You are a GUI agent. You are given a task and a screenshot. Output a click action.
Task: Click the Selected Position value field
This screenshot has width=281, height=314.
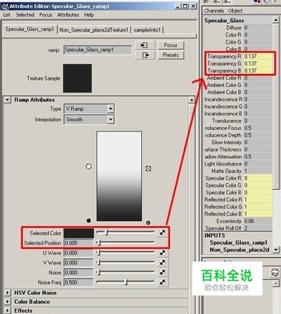[x=78, y=243]
